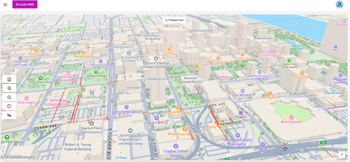This screenshot has width=350, height=162.
Task: Click the Sushi Ai restaurant icon
Action: pos(169,49)
